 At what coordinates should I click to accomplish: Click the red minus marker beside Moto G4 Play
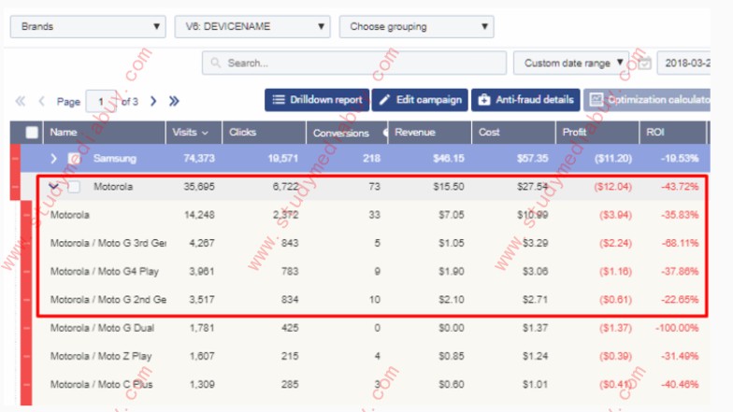pos(26,271)
